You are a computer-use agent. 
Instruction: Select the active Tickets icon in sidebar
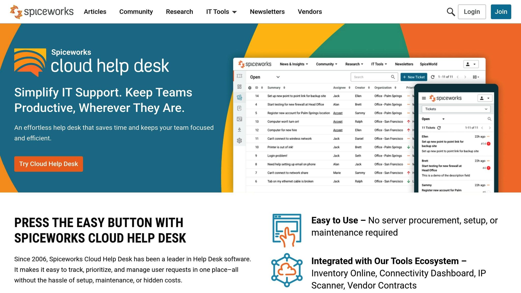(x=239, y=97)
